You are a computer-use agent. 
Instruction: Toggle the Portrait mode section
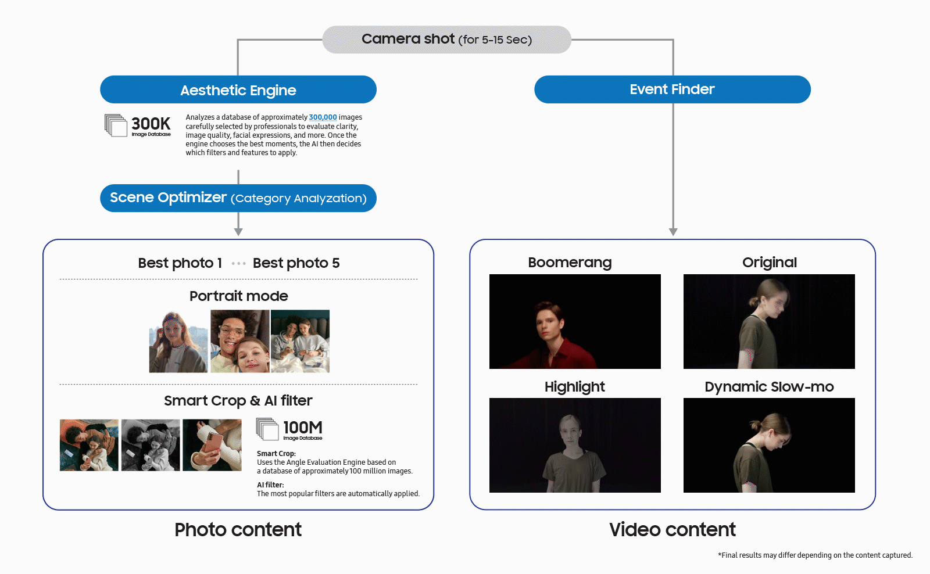pyautogui.click(x=238, y=296)
